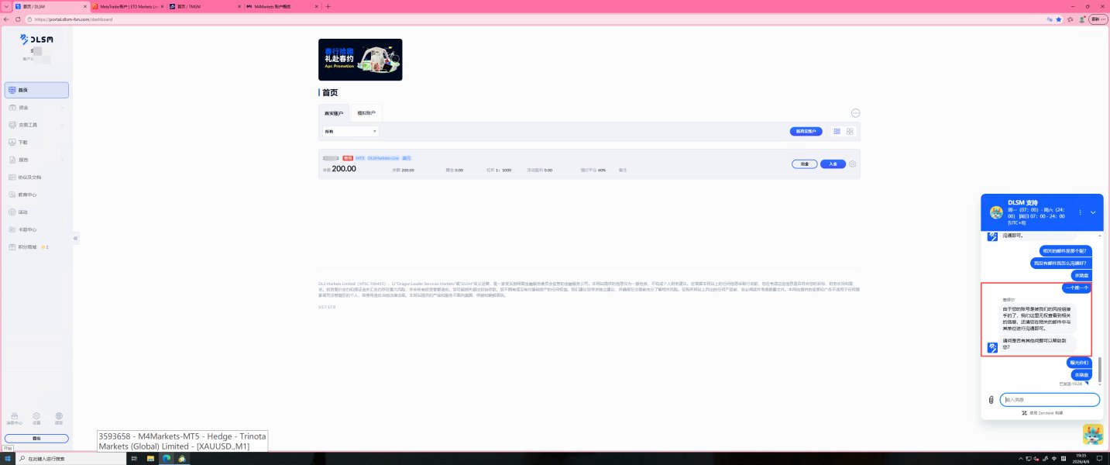Click the dragon mascot chat launcher
1110x465 pixels.
pos(1093,434)
